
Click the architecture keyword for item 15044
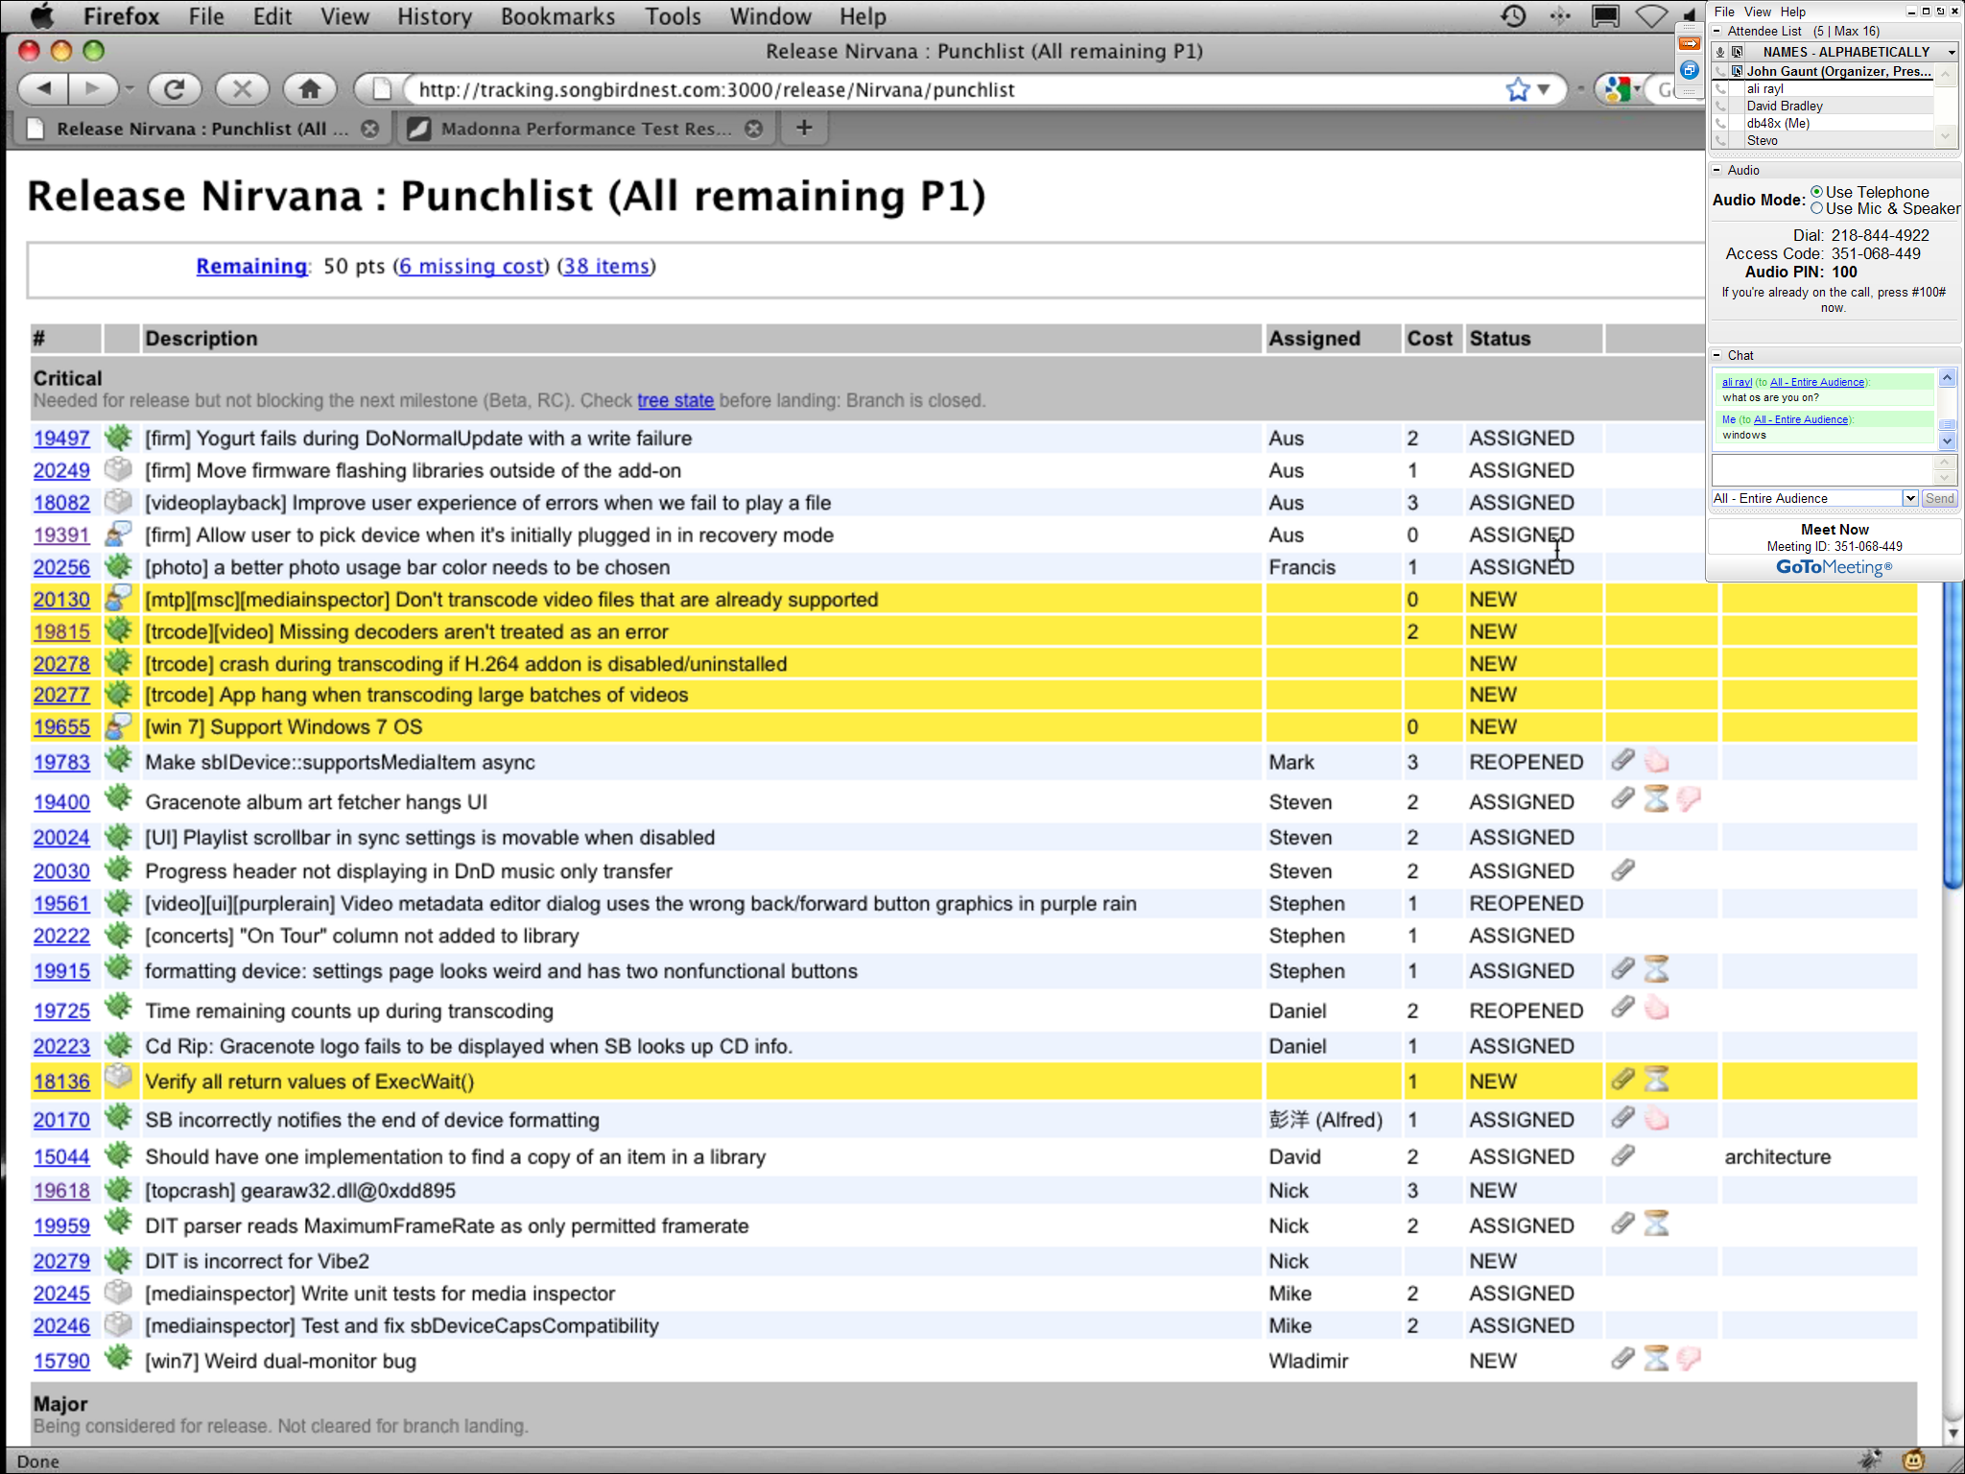pyautogui.click(x=1777, y=1156)
